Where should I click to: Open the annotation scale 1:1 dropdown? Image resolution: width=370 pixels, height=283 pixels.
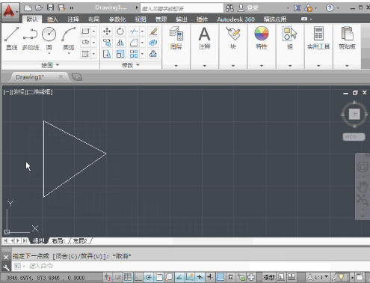tap(318, 277)
